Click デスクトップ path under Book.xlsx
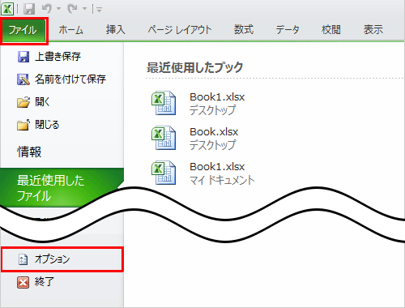 [212, 145]
